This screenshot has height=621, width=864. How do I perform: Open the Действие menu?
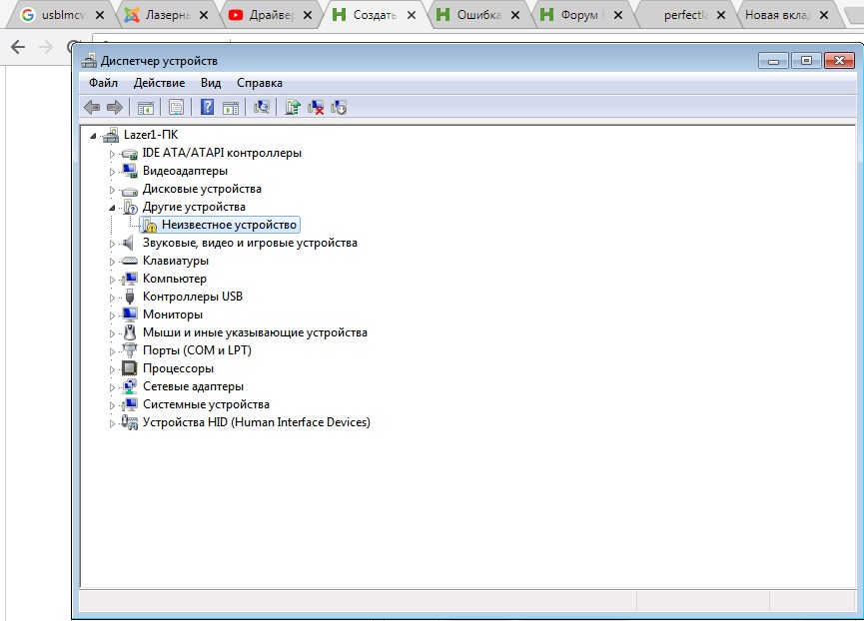point(159,83)
